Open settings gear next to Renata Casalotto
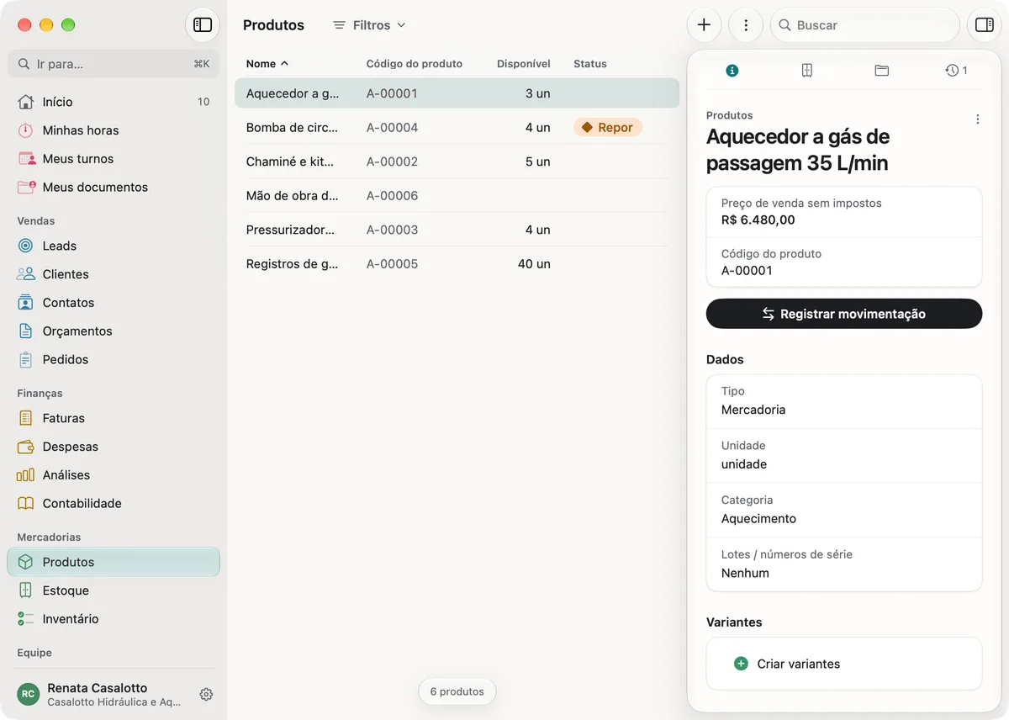 (x=206, y=695)
